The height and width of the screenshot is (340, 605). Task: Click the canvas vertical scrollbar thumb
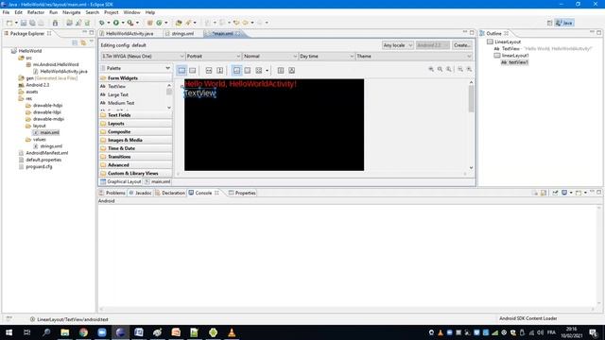(x=471, y=98)
